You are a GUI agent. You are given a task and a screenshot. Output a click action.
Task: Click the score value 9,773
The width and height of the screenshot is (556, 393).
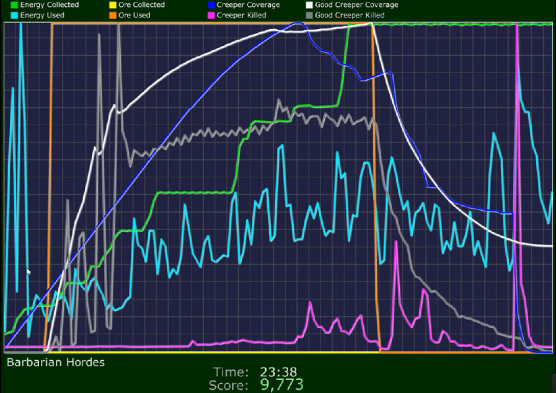click(x=282, y=385)
